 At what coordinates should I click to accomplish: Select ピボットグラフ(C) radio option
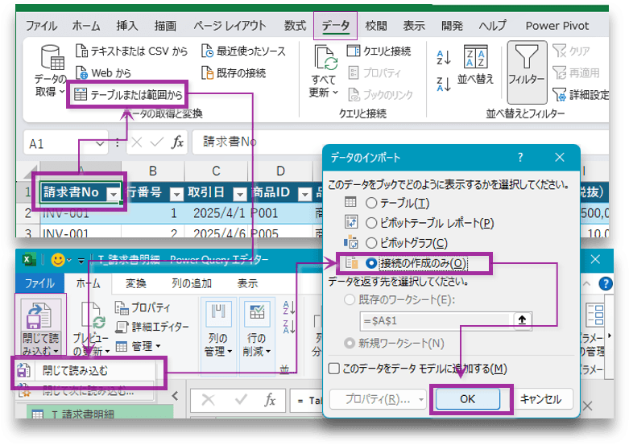[371, 243]
